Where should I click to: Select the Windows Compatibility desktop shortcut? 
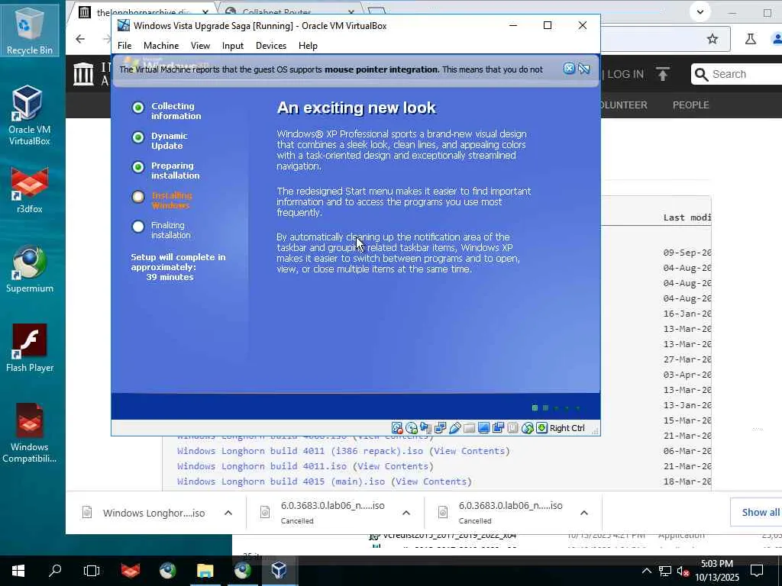click(x=30, y=433)
